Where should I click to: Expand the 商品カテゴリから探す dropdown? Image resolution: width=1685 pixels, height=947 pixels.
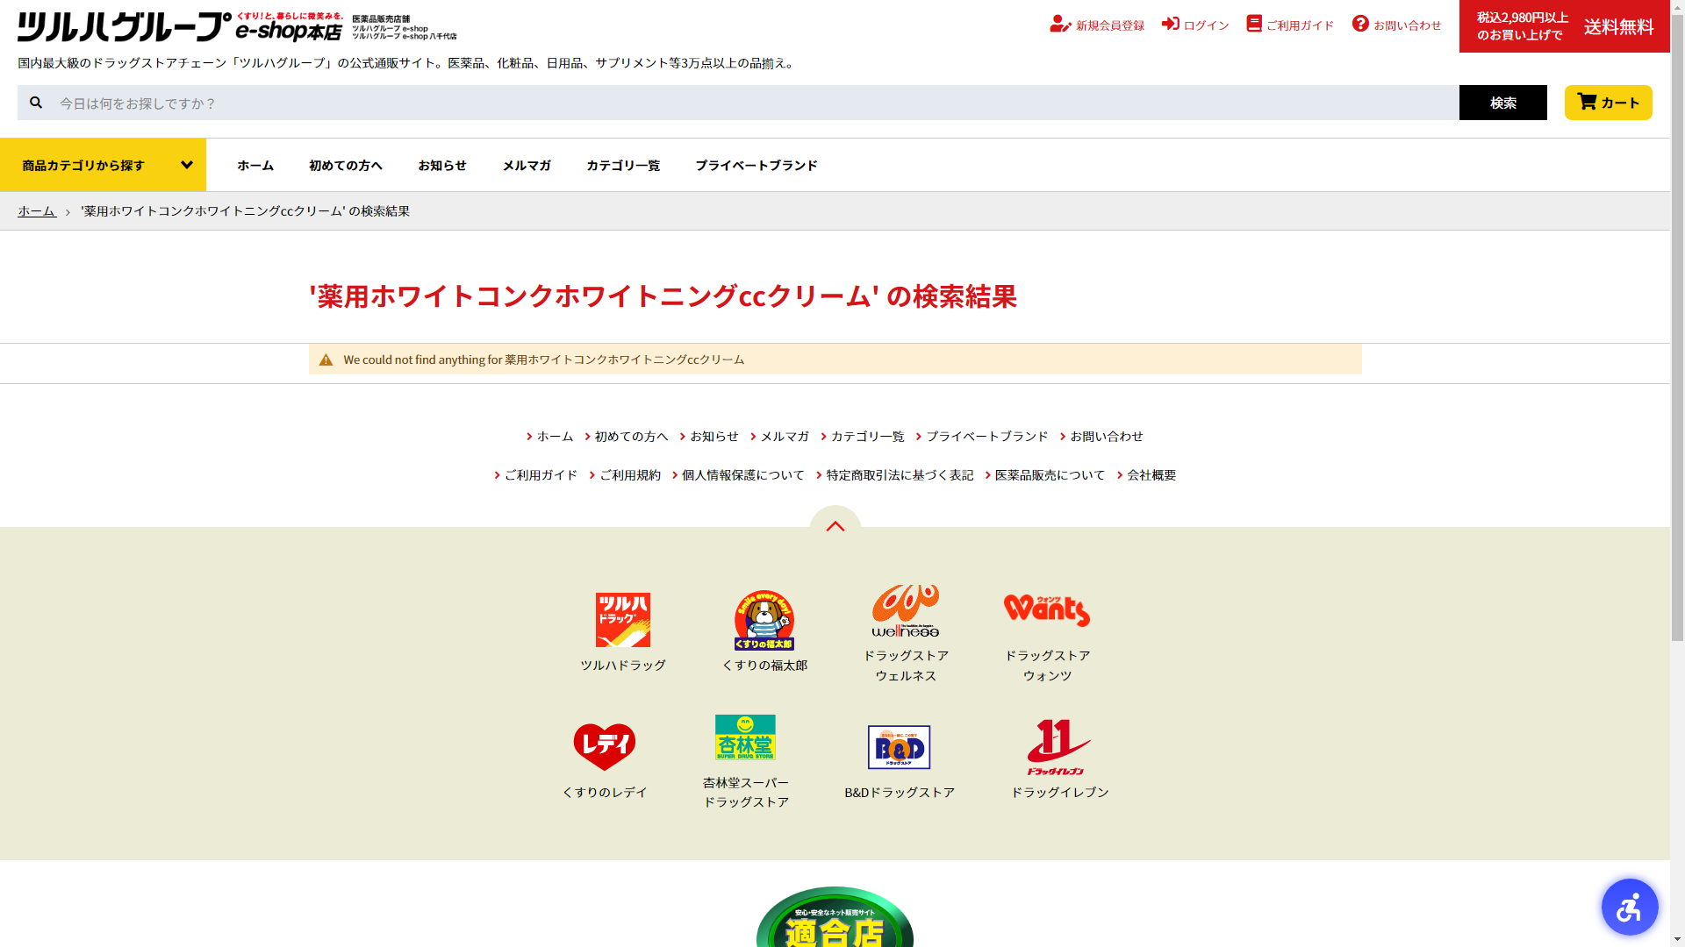[104, 165]
